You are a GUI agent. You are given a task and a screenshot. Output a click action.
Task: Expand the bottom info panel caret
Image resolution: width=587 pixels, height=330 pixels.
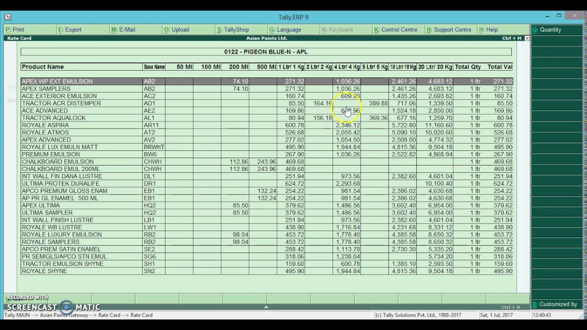tap(266, 307)
